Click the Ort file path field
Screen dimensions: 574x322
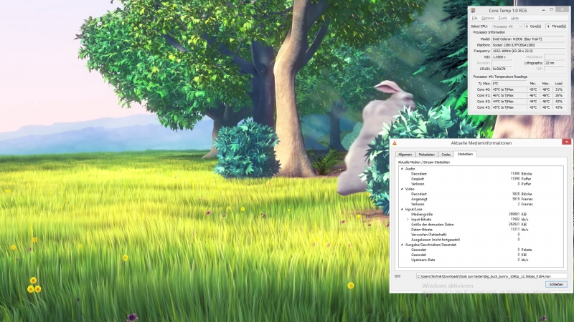click(491, 276)
